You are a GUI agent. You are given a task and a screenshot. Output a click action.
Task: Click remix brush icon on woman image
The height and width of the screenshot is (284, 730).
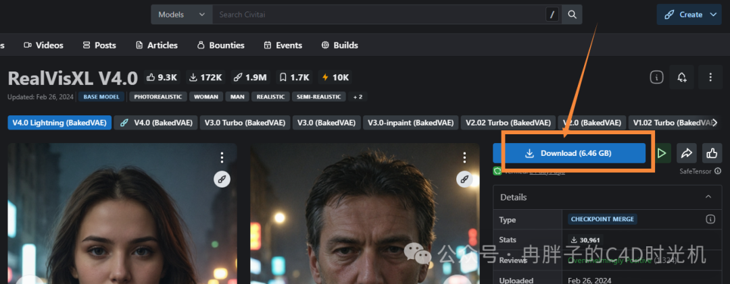click(222, 179)
